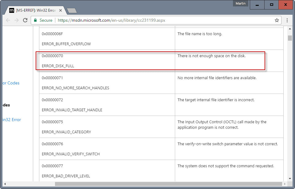The width and height of the screenshot is (295, 189).
Task: Click the code 0x00000076
Action: pyautogui.click(x=52, y=144)
